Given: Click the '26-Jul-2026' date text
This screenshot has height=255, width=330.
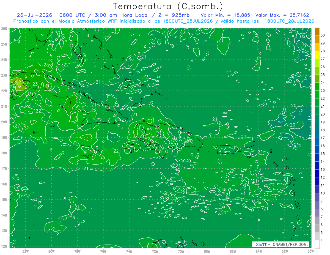Looking at the screenshot, I should pyautogui.click(x=34, y=15).
